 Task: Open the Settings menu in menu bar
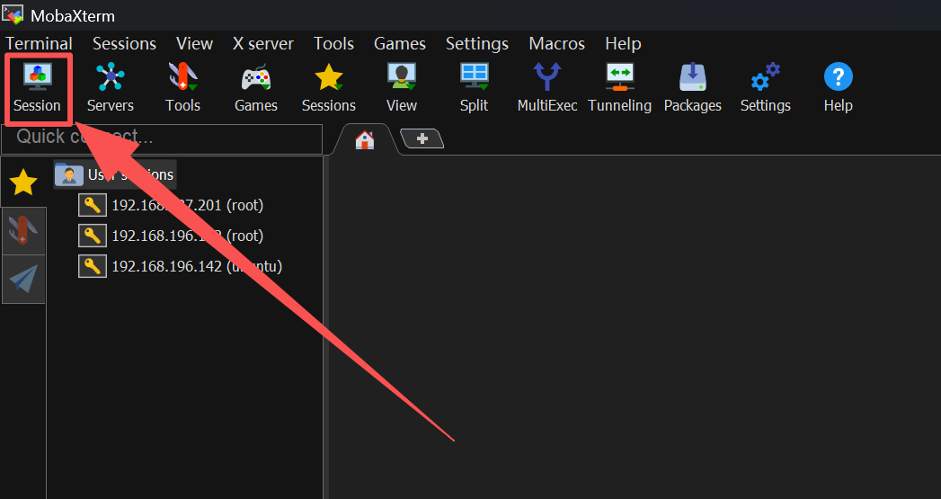[477, 44]
